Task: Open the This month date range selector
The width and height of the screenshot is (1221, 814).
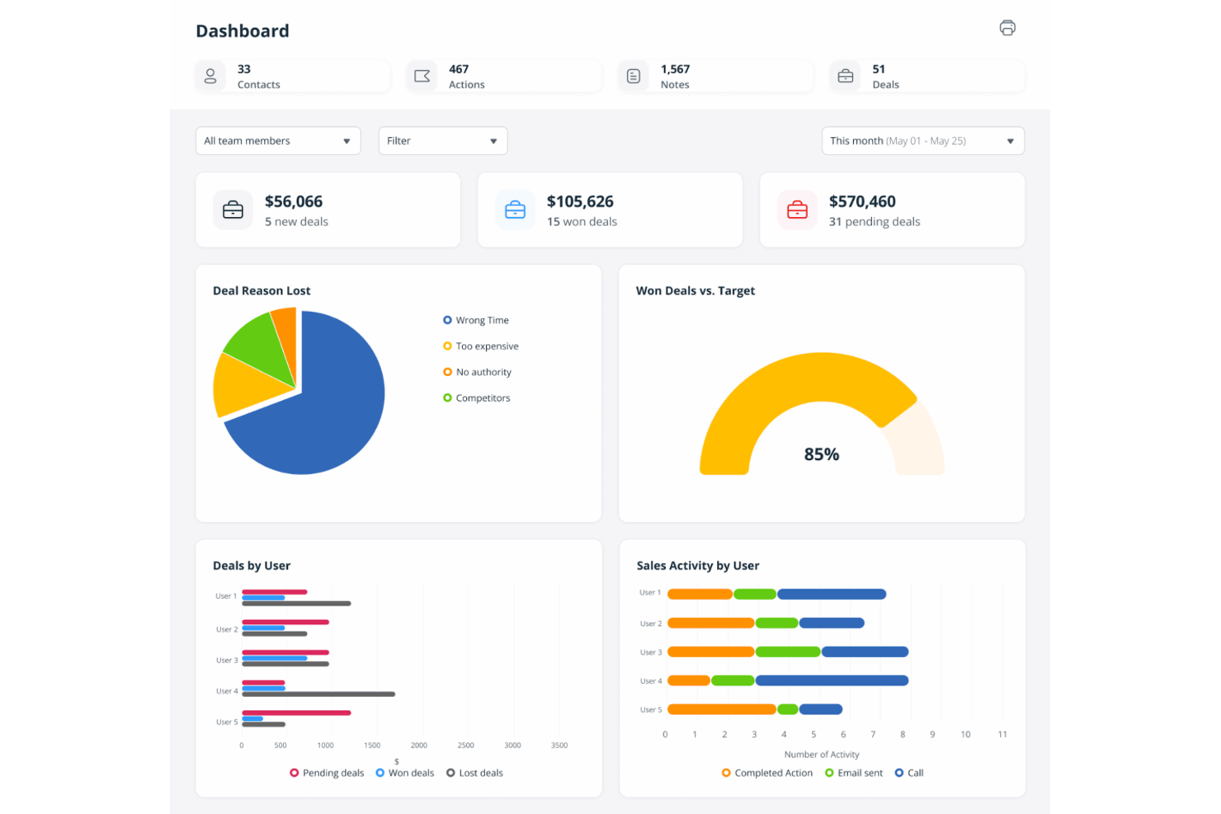Action: [x=922, y=140]
